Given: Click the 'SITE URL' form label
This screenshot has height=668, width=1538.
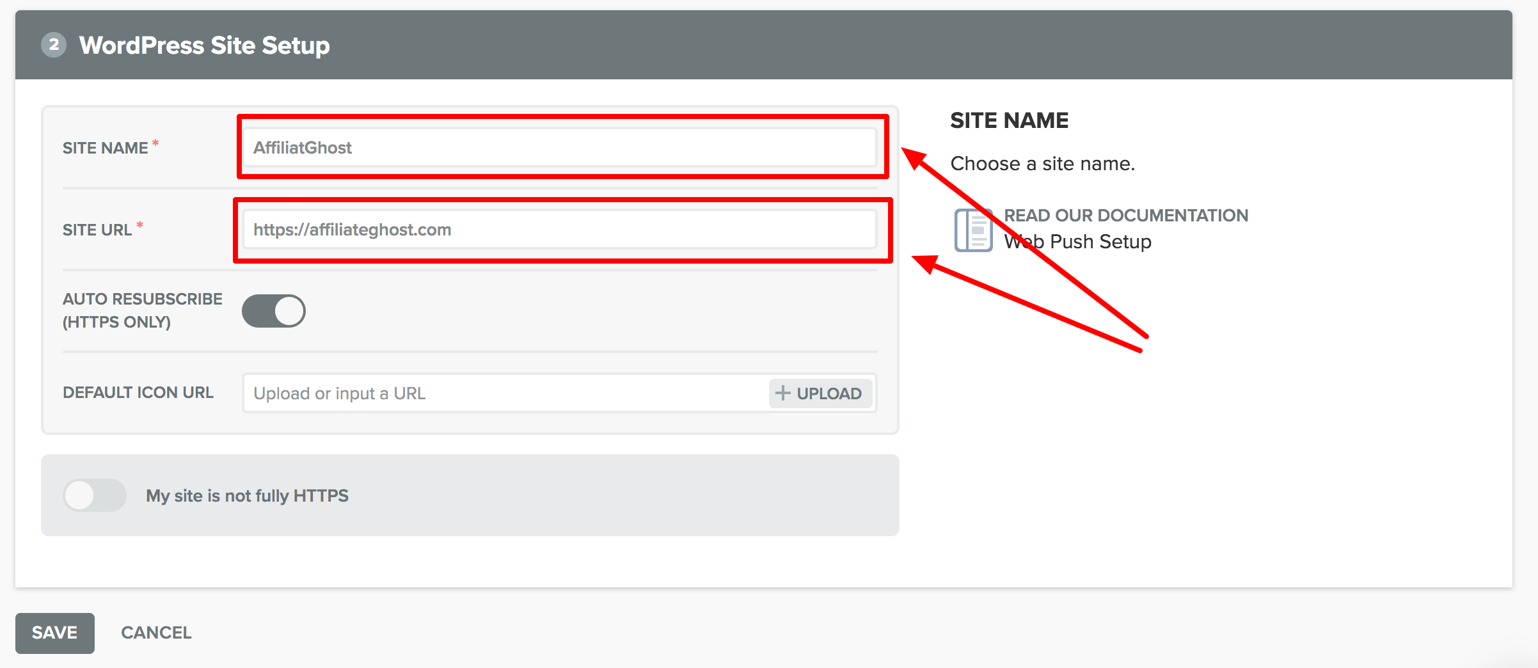Looking at the screenshot, I should (x=97, y=230).
